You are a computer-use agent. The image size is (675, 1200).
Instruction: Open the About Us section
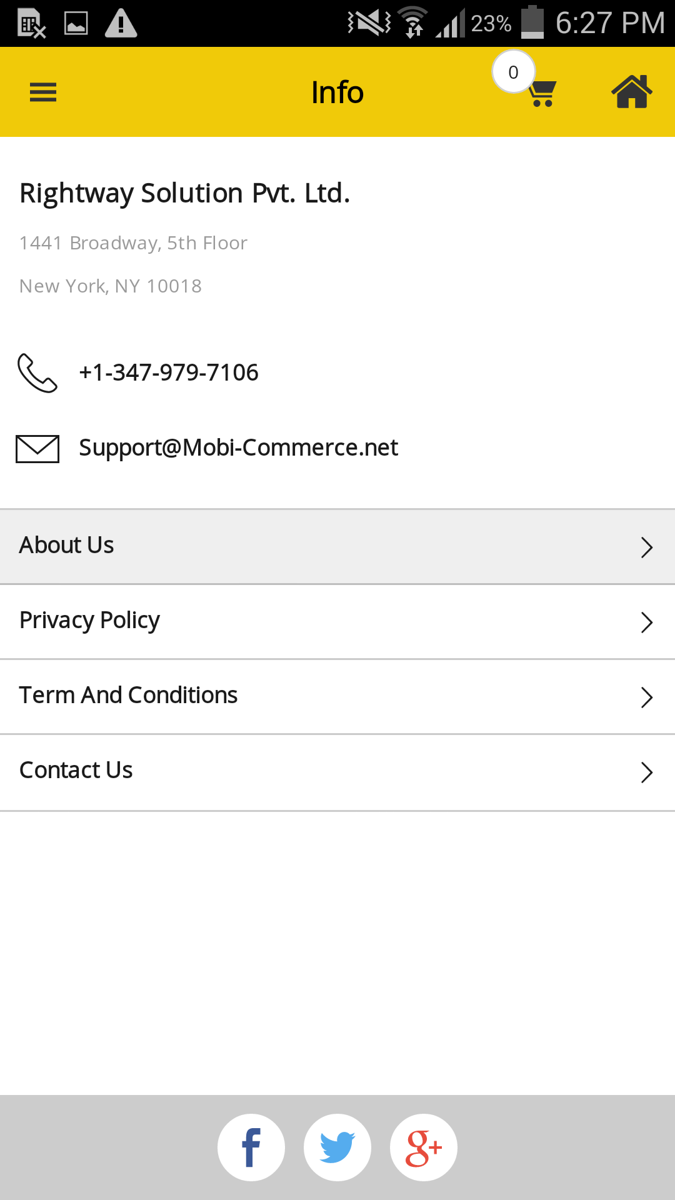tap(67, 546)
